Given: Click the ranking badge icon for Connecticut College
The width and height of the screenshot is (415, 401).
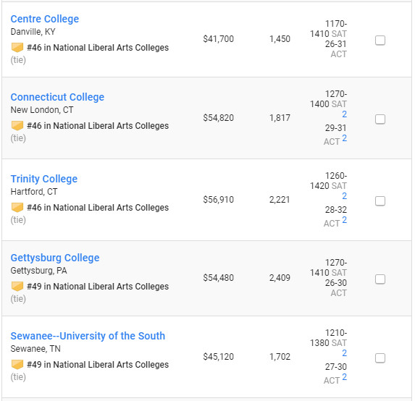Looking at the screenshot, I should [x=17, y=126].
